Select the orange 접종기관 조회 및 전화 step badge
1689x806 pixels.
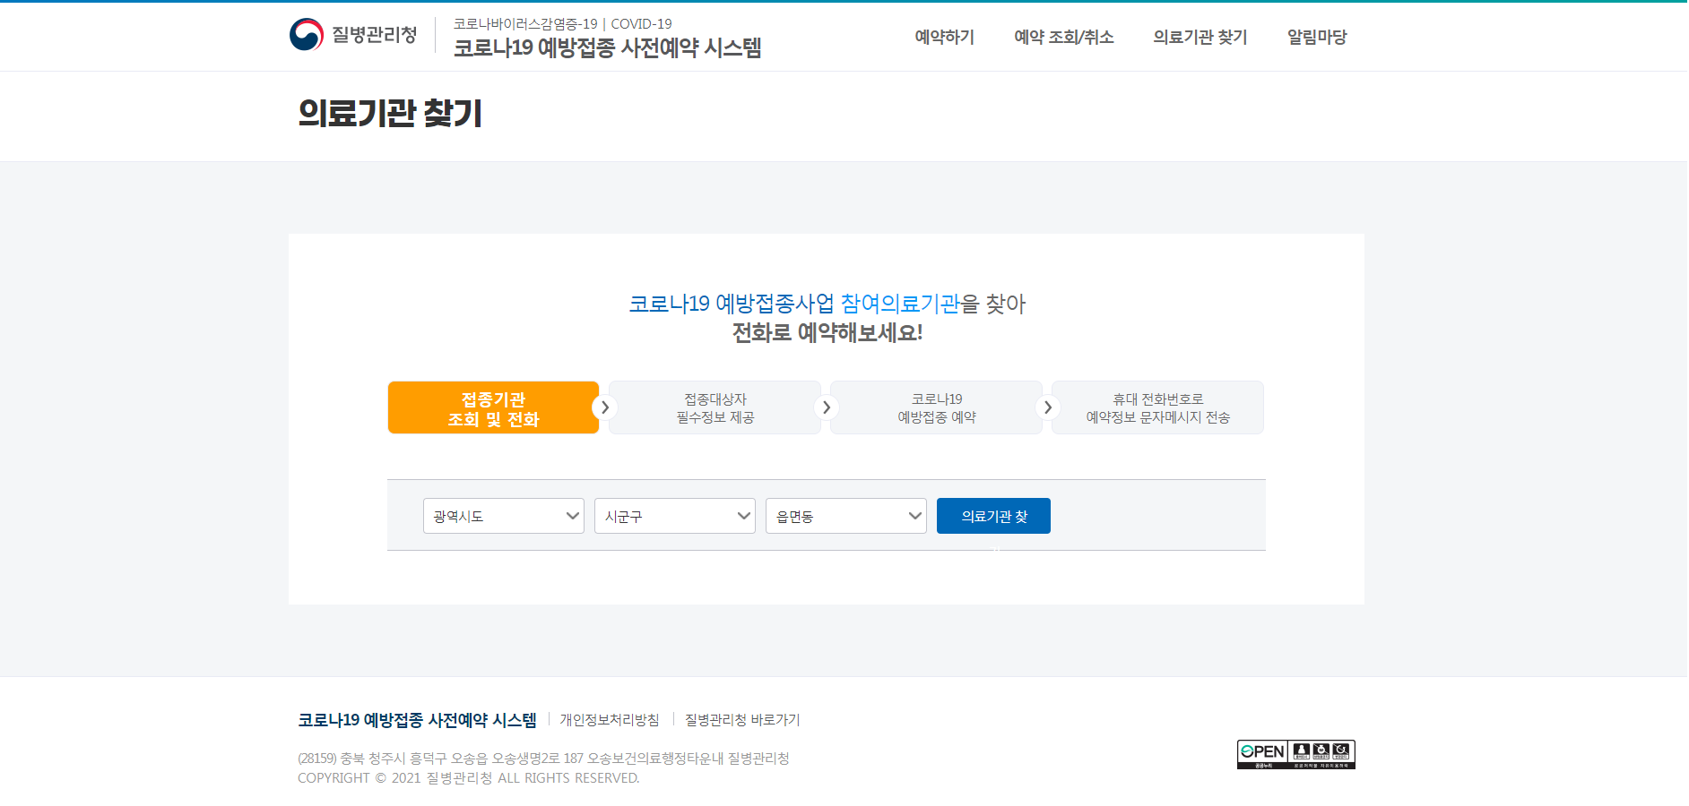(493, 407)
